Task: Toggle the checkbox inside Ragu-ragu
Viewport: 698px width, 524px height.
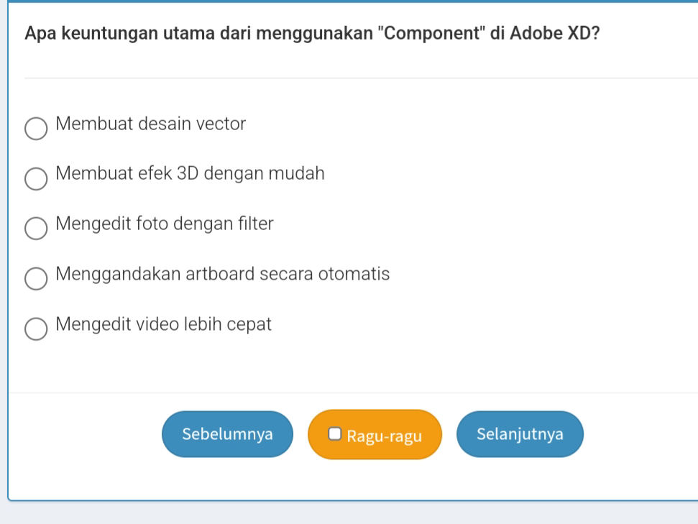Action: pos(335,432)
